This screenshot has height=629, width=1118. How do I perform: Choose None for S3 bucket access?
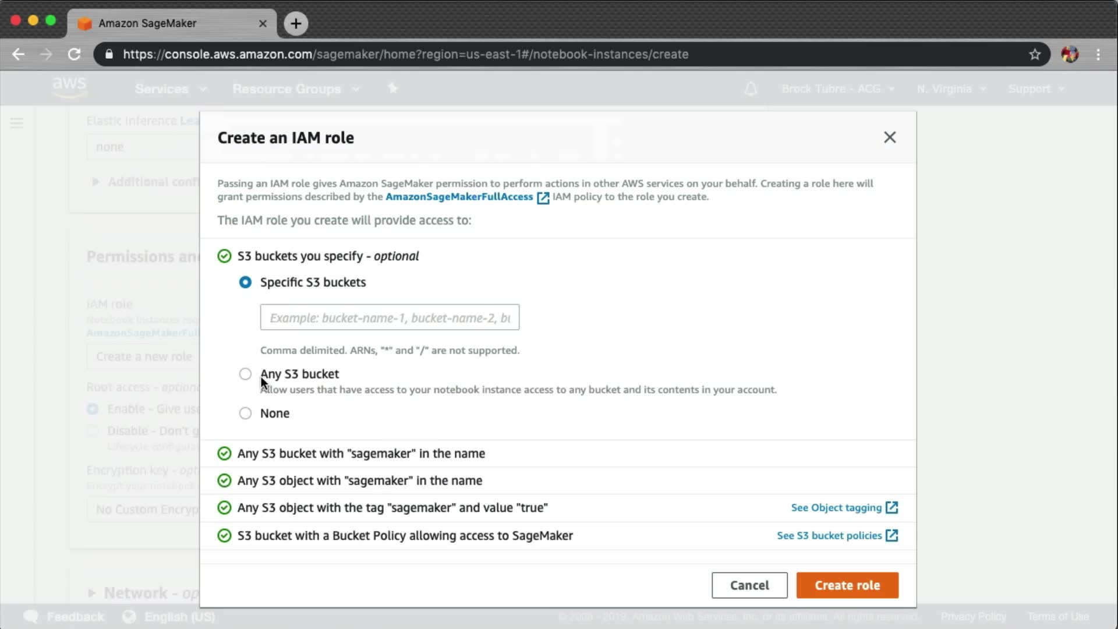[x=245, y=414]
